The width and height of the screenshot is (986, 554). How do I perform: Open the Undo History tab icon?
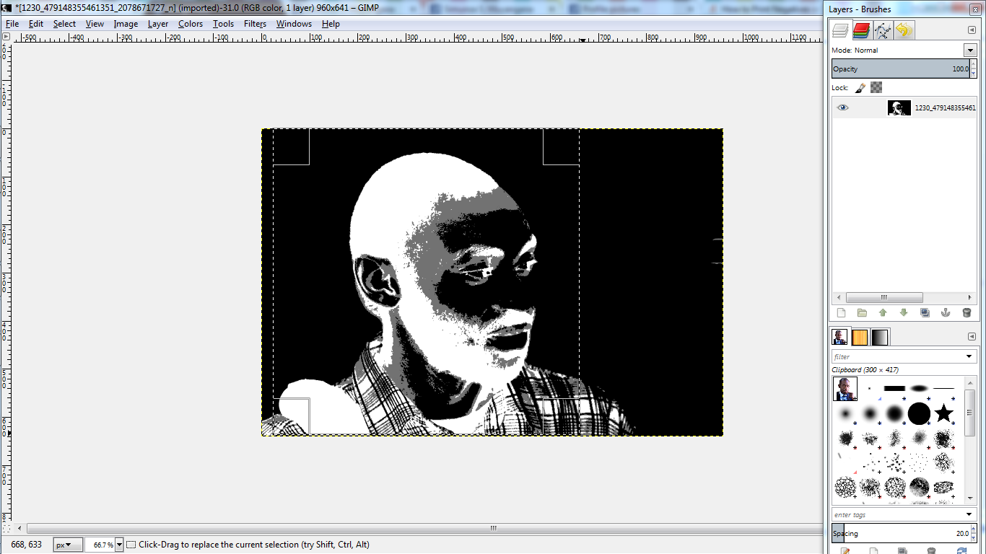click(904, 30)
